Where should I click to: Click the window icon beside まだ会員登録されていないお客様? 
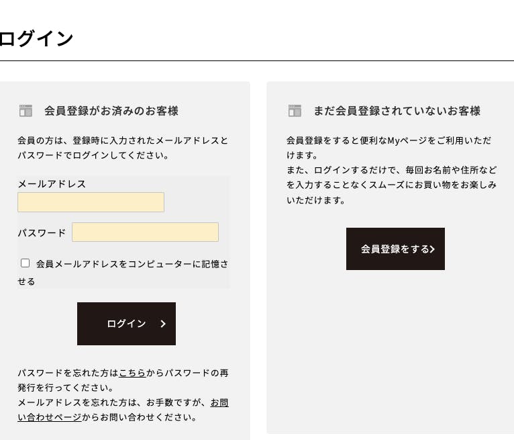[x=295, y=111]
